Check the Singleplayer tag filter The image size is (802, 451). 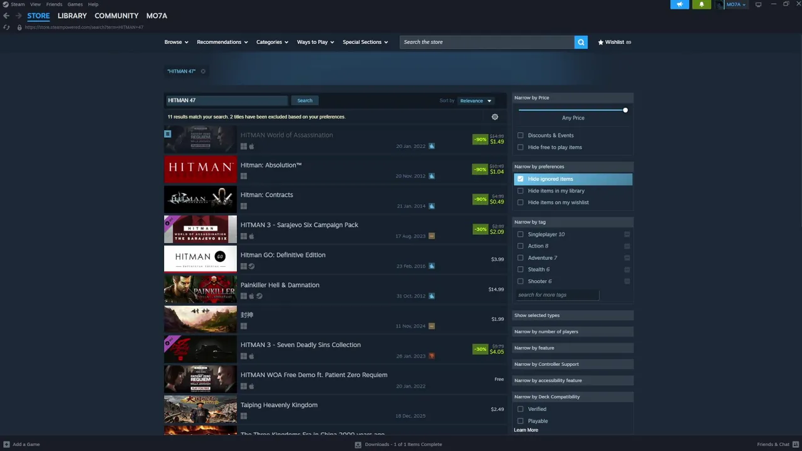pyautogui.click(x=520, y=234)
